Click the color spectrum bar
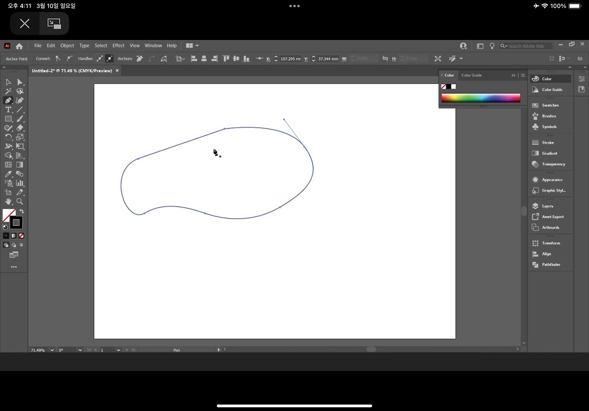 [481, 98]
